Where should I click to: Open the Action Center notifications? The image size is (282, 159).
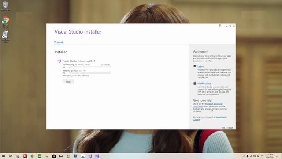tap(277, 156)
